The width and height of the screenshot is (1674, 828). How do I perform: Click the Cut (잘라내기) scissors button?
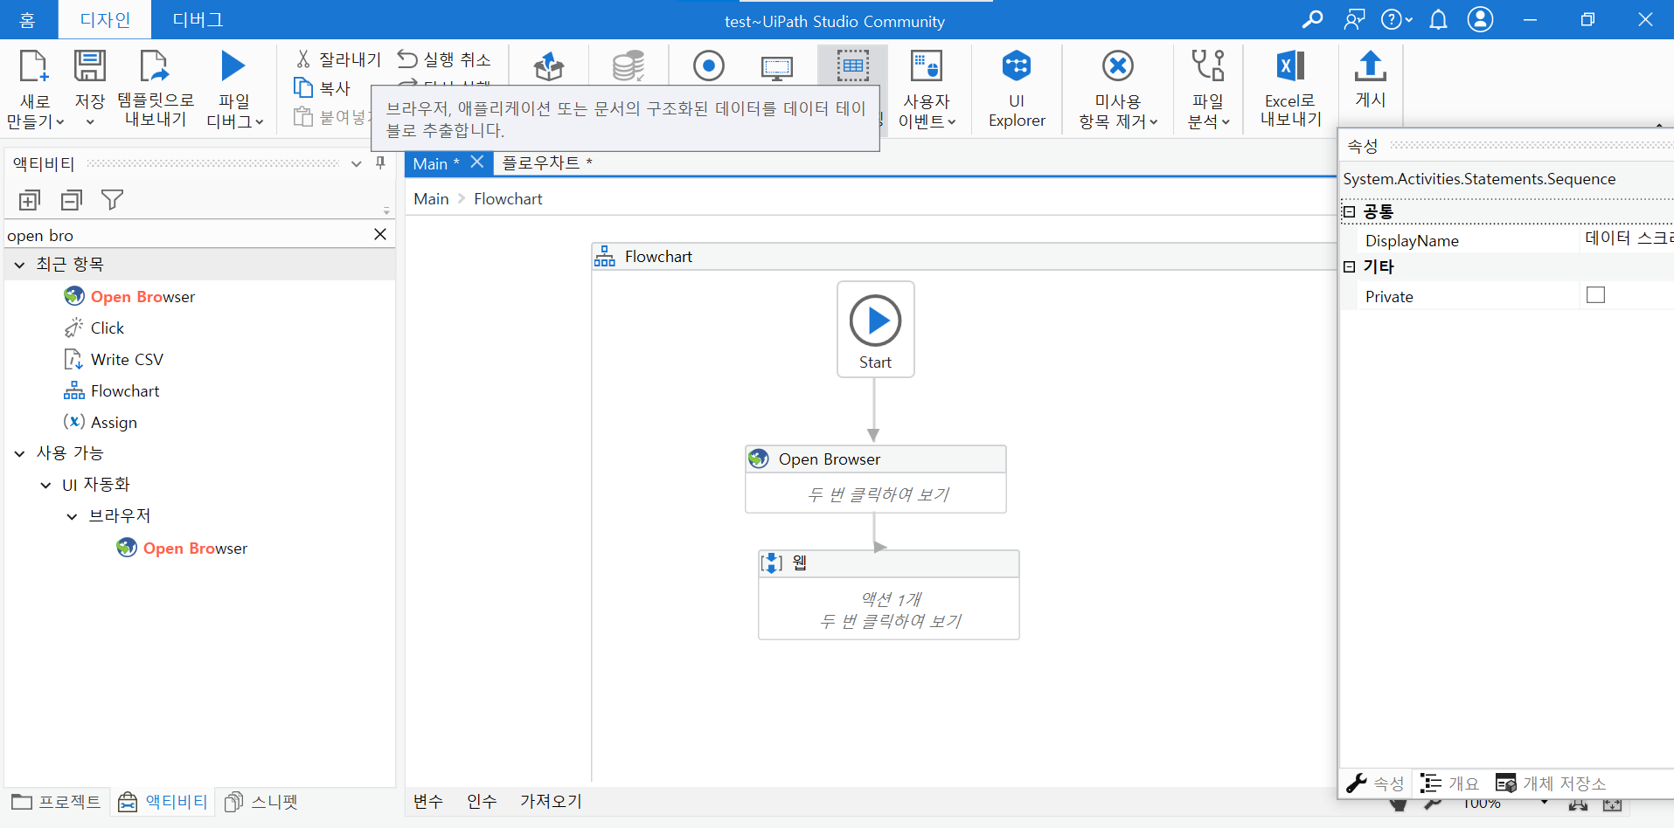(338, 59)
